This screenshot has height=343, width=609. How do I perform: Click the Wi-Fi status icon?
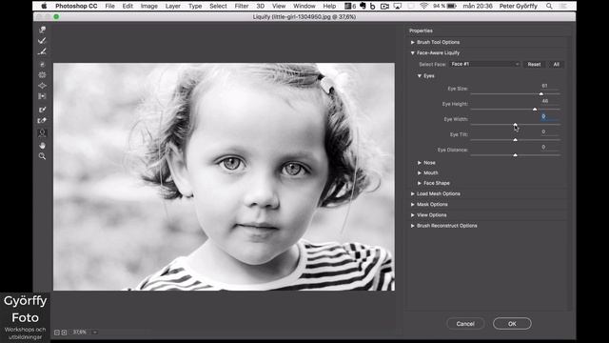[424, 6]
